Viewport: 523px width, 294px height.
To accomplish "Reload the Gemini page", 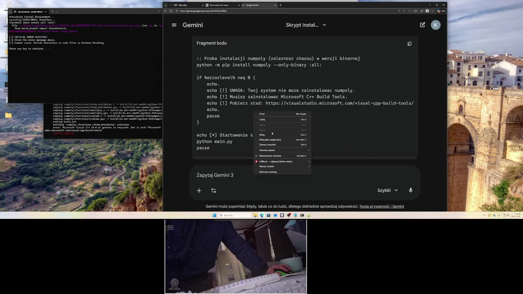I will pyautogui.click(x=171, y=11).
